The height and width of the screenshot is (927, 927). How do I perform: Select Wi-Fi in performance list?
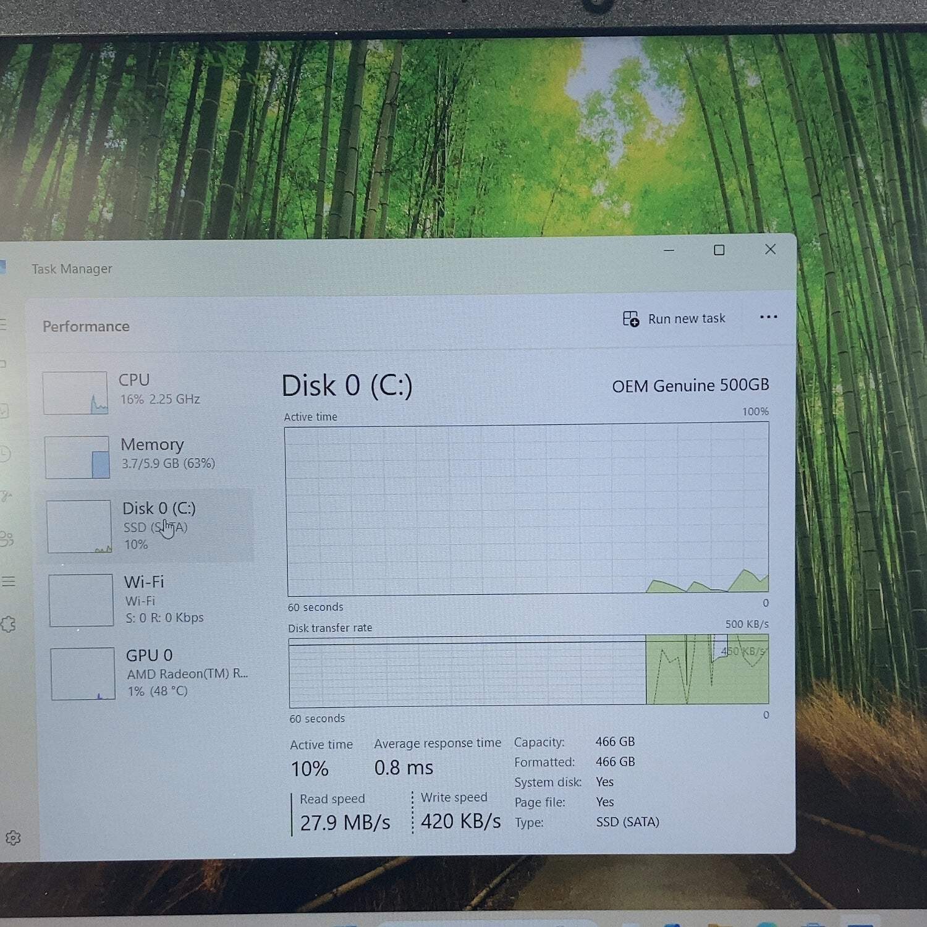click(148, 599)
